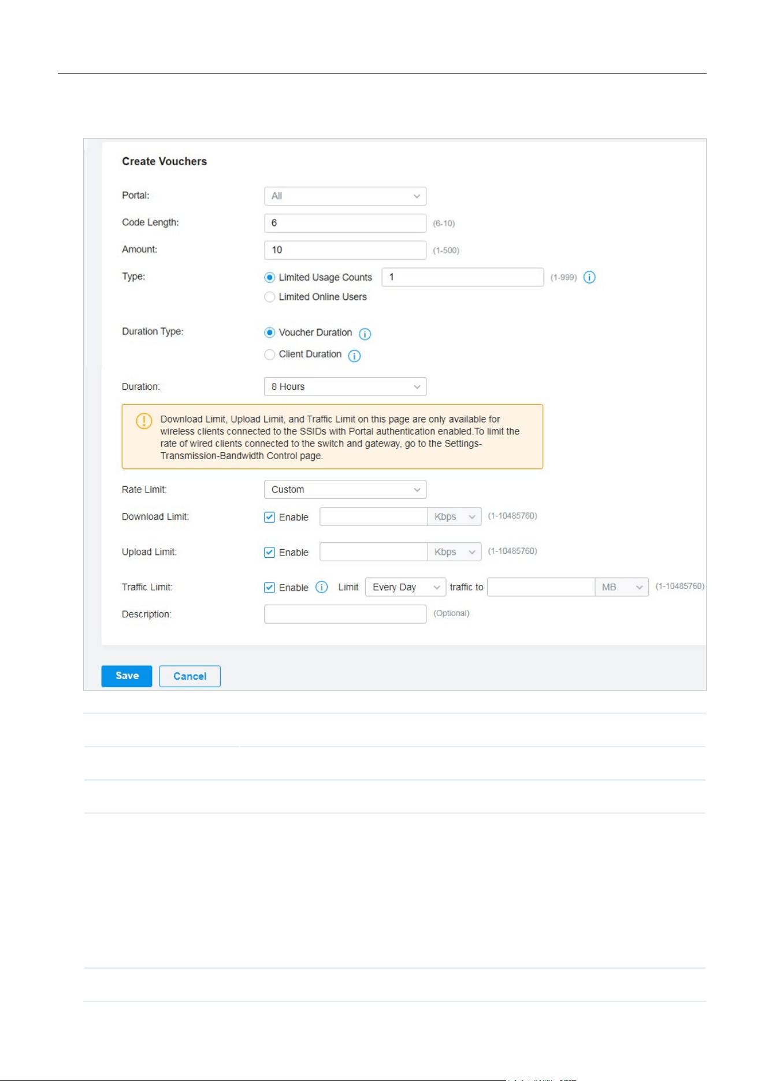765x1081 pixels.
Task: Select Limited Usage Counts radio button
Action: click(269, 277)
